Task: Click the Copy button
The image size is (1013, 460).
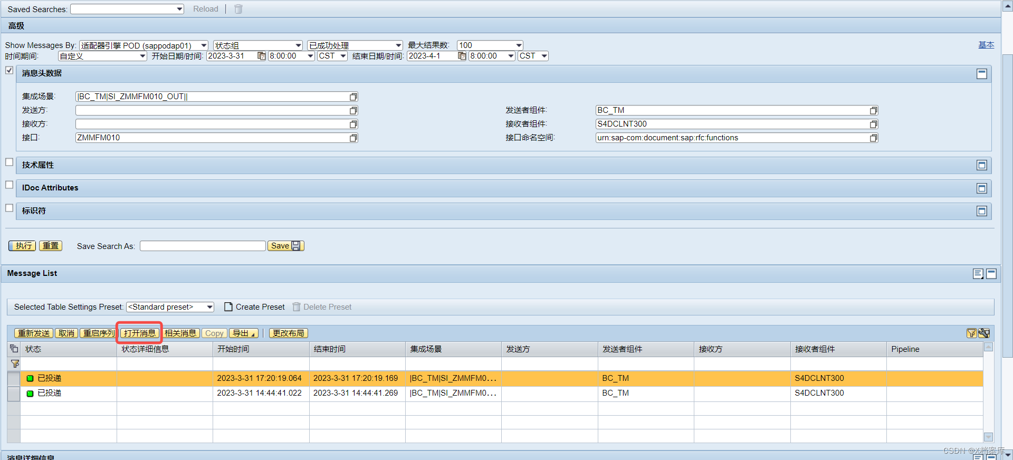Action: coord(214,333)
